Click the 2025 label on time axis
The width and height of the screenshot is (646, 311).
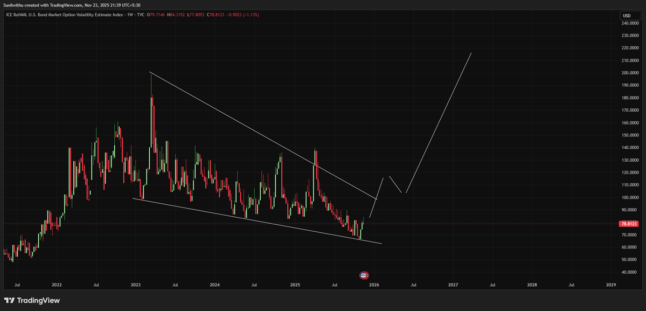(295, 285)
